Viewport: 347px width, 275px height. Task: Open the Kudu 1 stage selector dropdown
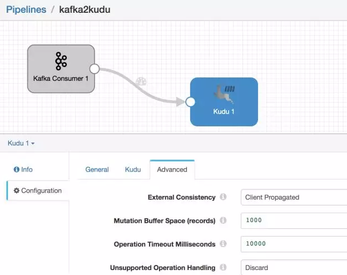(x=21, y=143)
